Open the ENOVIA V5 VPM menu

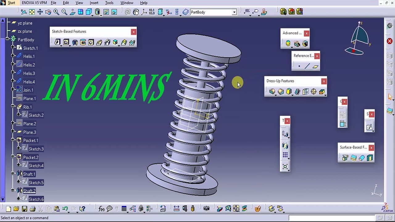pyautogui.click(x=34, y=3)
